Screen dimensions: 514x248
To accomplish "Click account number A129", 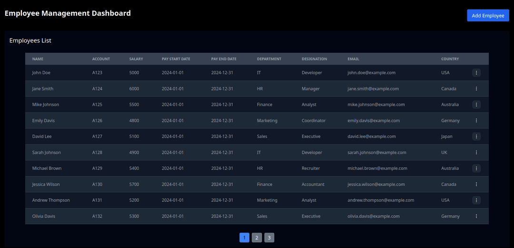I will (x=98, y=169).
